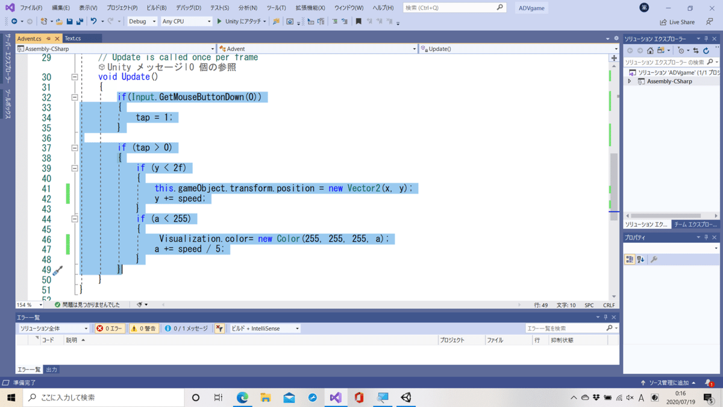The image size is (723, 407).
Task: Save the current file with Save icon
Action: [x=69, y=21]
